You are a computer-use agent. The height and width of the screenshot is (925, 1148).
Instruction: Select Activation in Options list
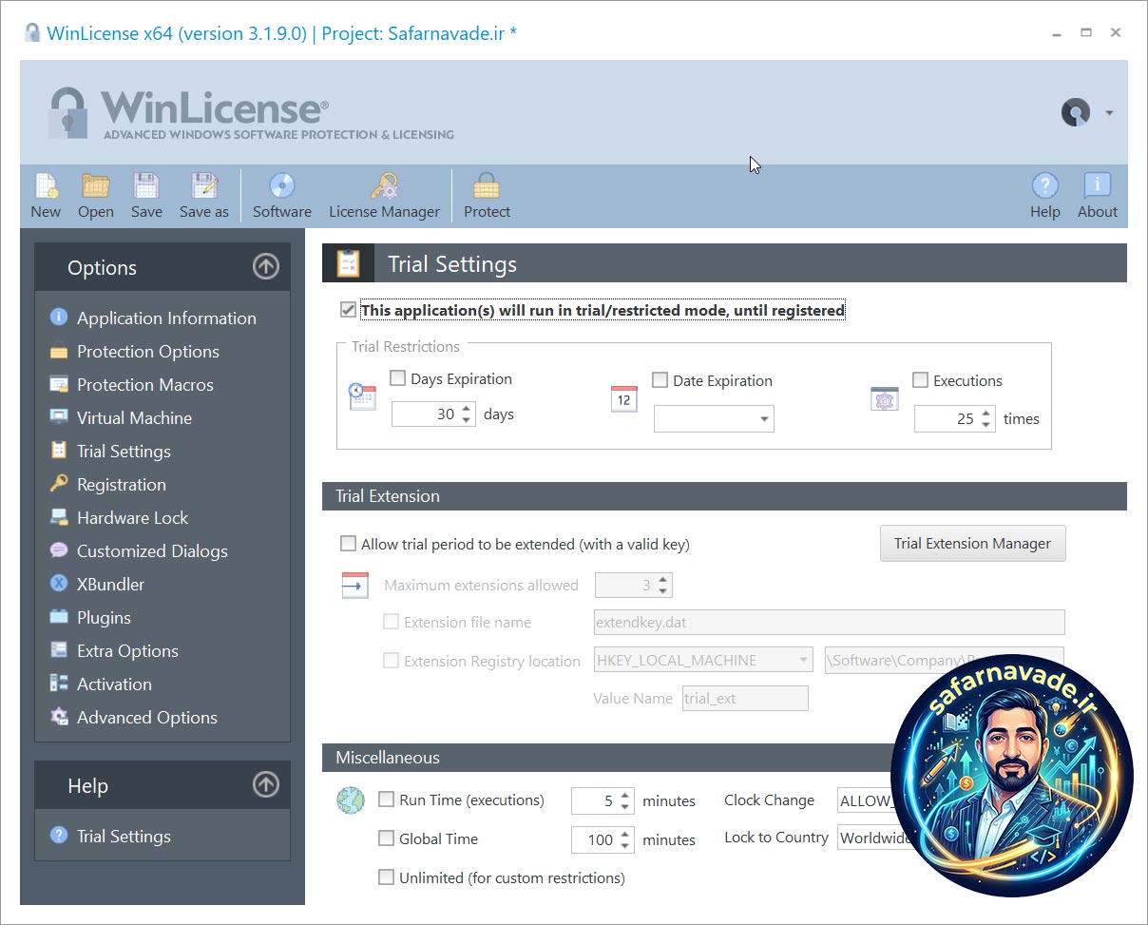point(114,684)
